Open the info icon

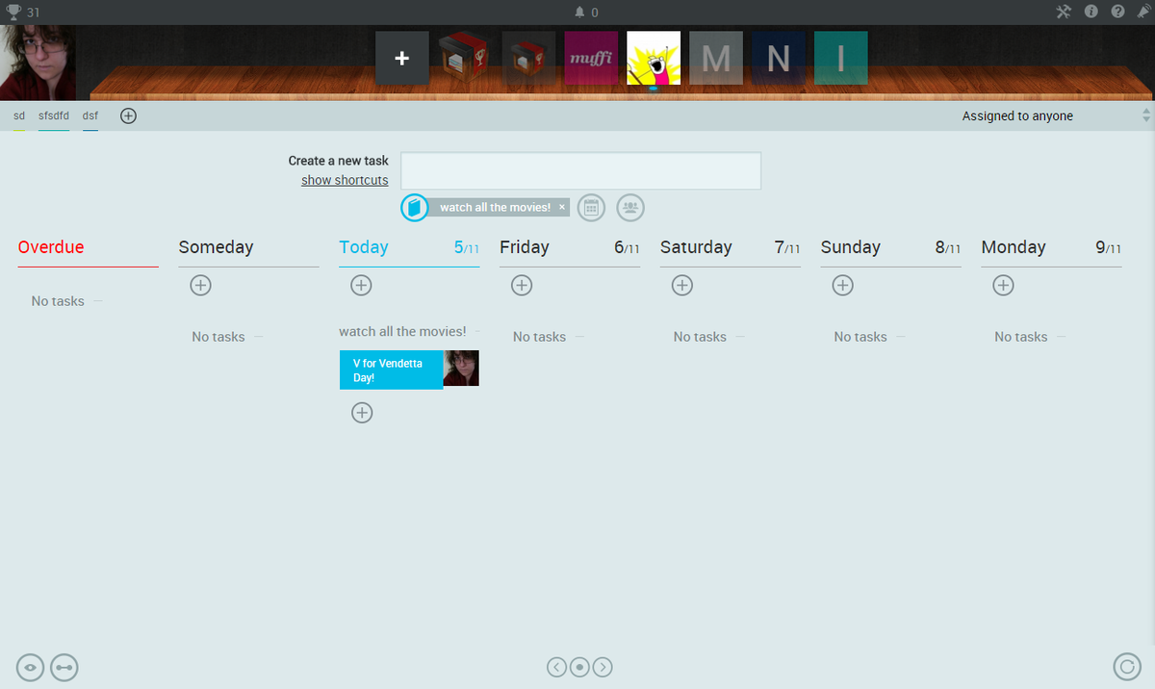1091,12
